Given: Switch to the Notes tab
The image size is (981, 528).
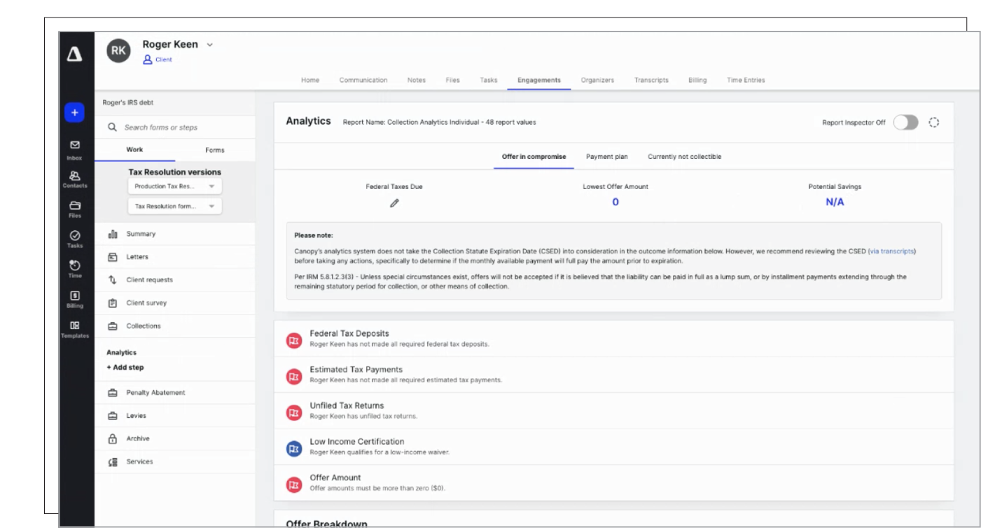Looking at the screenshot, I should tap(416, 80).
